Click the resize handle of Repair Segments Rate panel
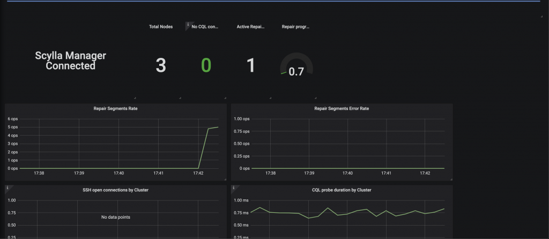Screen dimensions: 549x239 225,179
